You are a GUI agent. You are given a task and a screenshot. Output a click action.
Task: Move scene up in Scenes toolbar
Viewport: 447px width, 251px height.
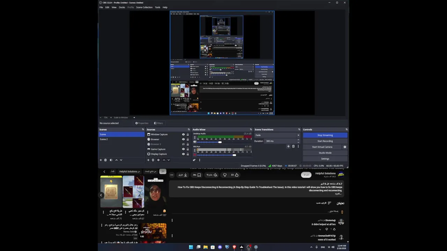coord(117,160)
